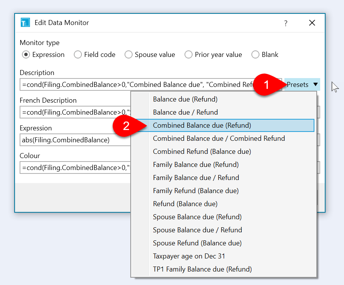344x285 pixels.
Task: Select the Refund (Balance due) preset
Action: tap(224, 204)
